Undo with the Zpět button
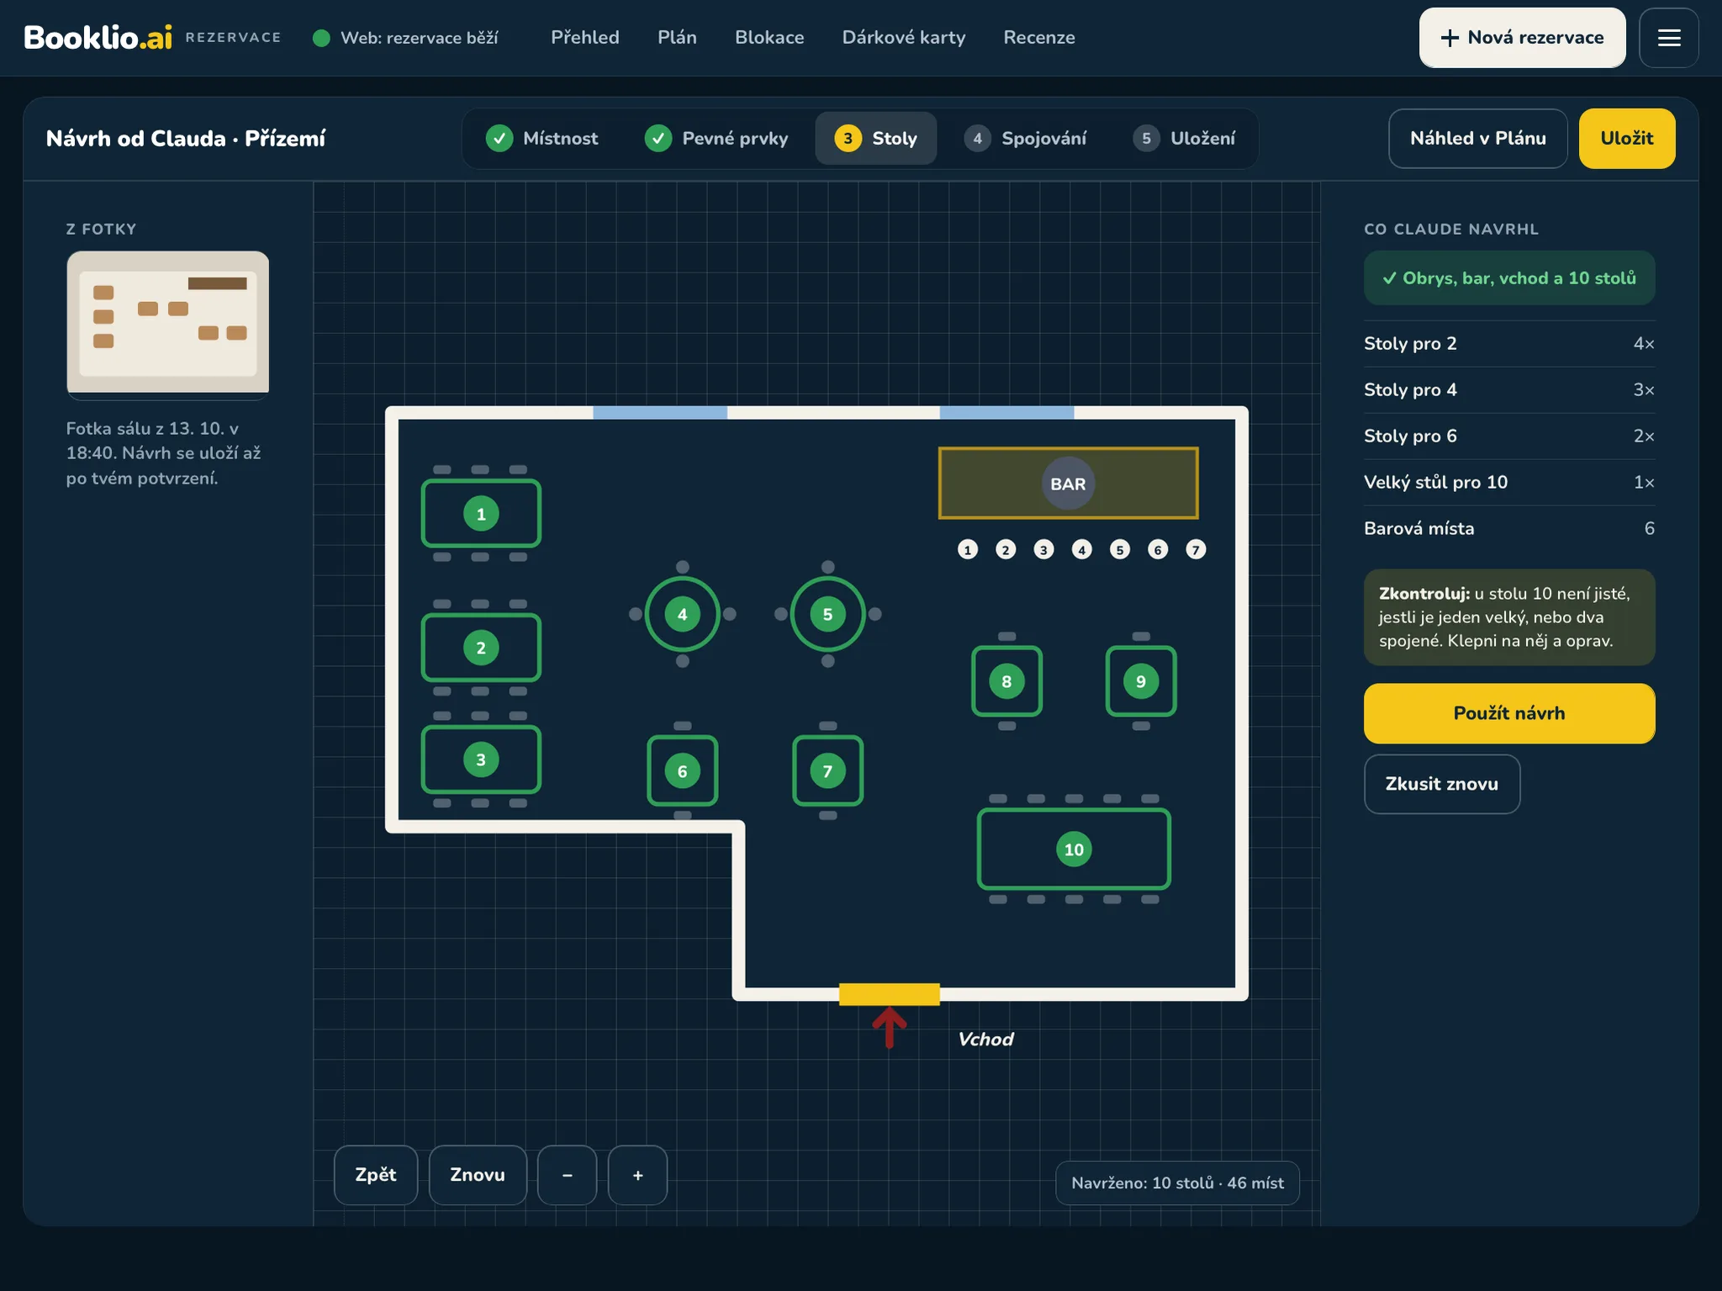This screenshot has height=1291, width=1722. (376, 1175)
